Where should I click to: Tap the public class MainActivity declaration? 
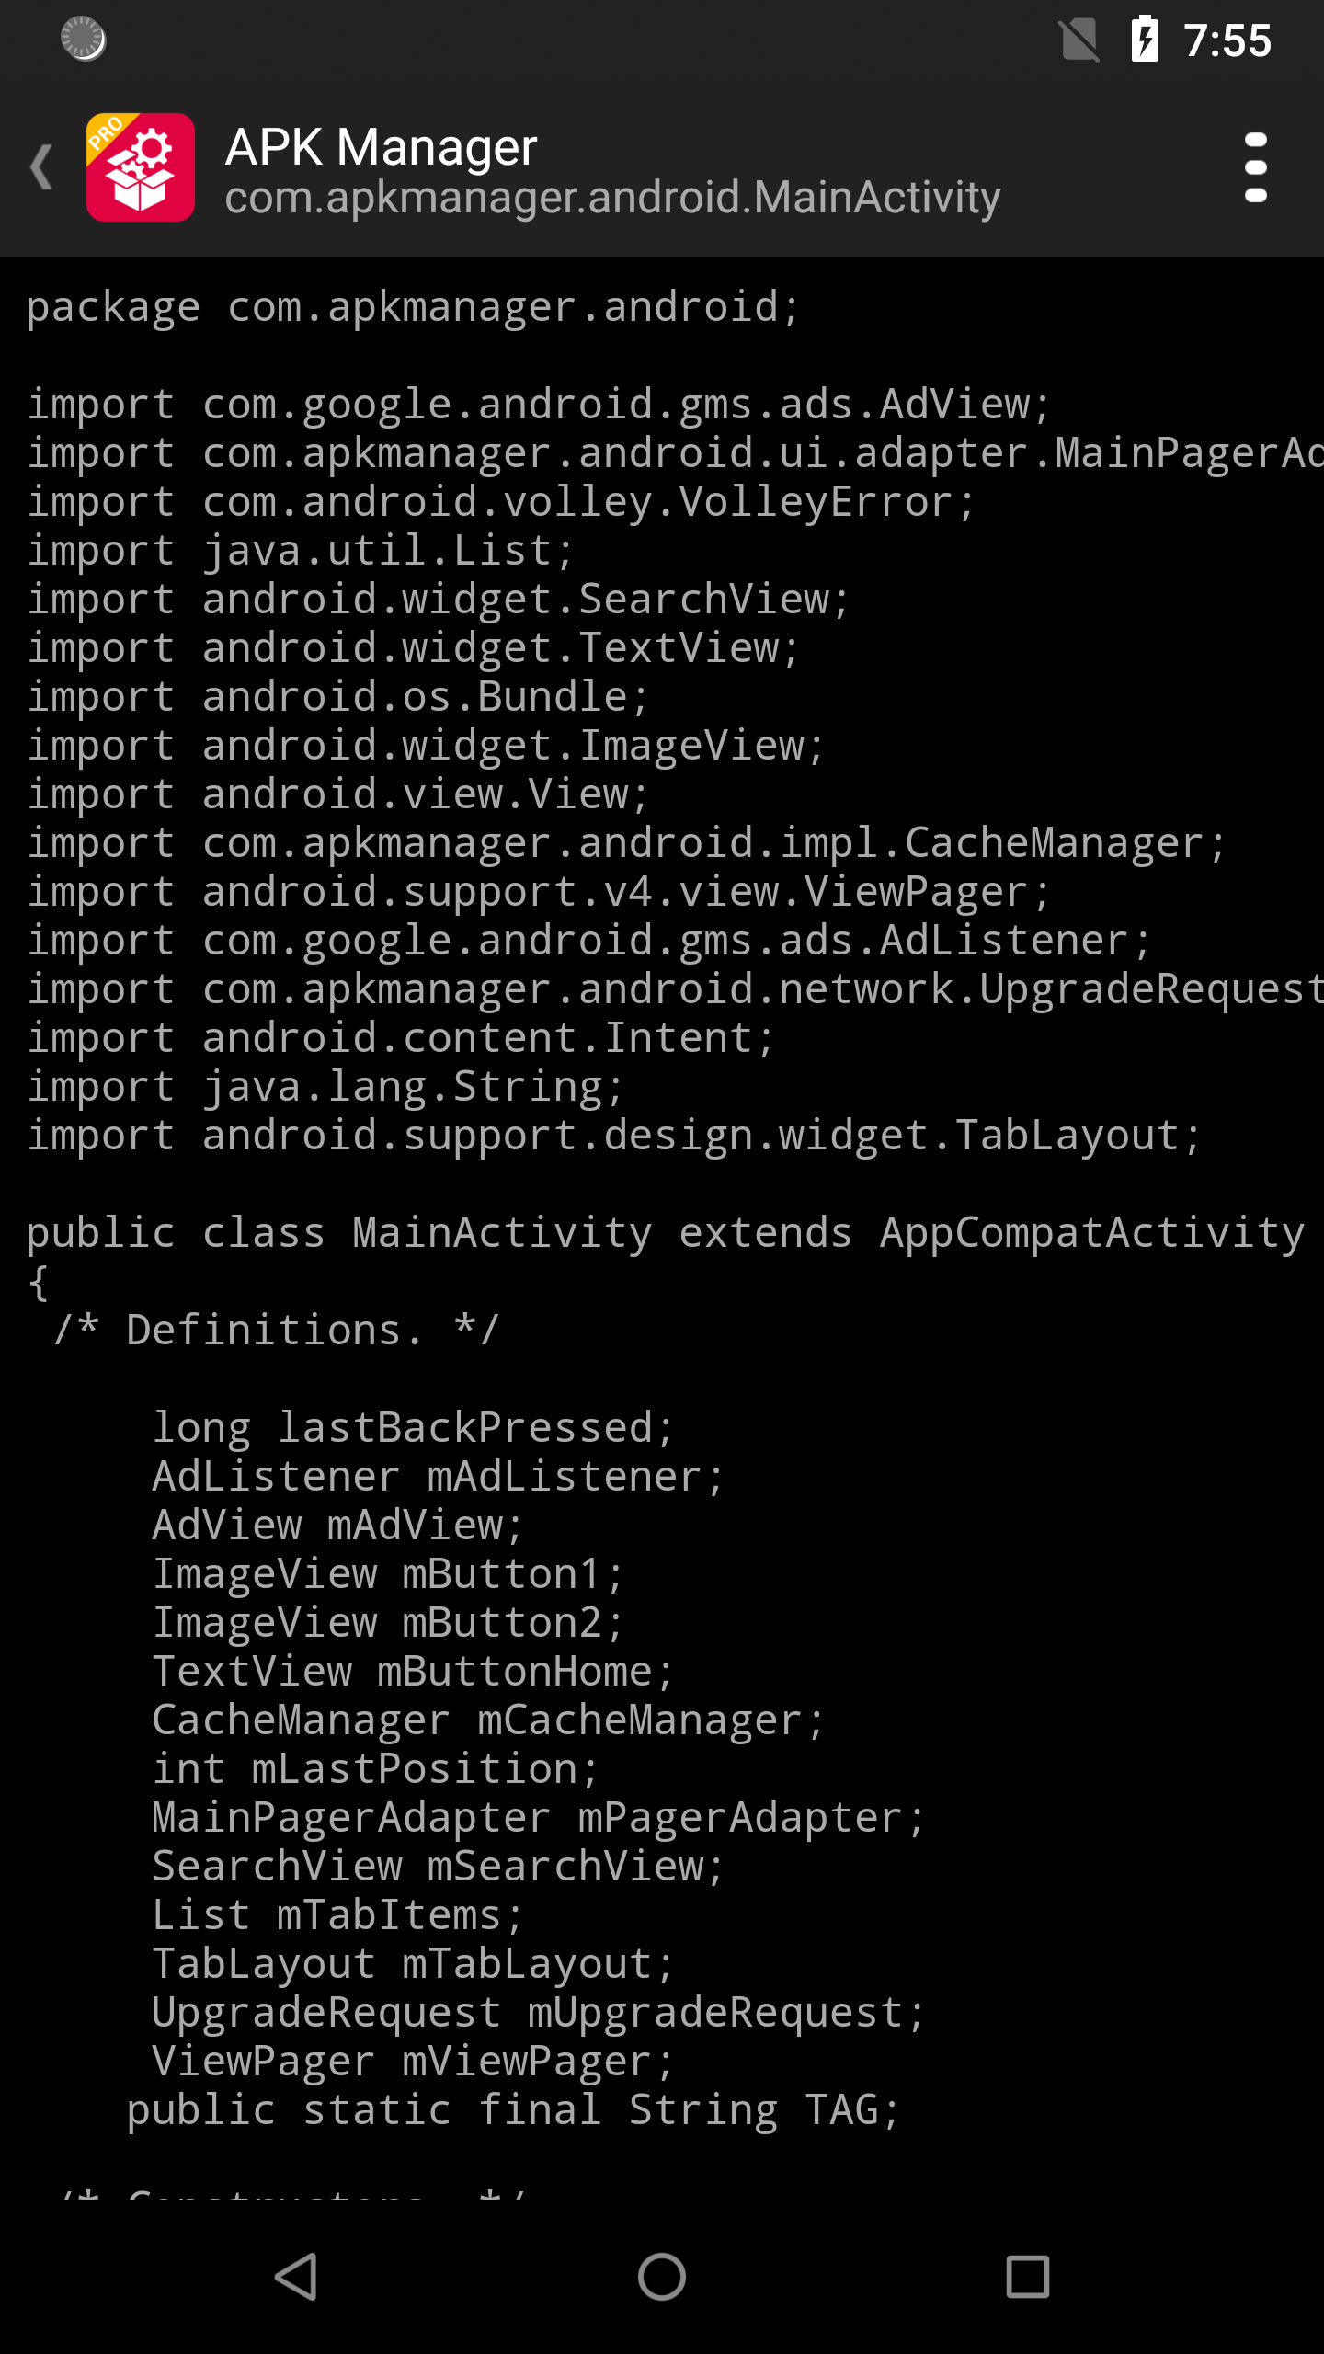click(666, 1234)
